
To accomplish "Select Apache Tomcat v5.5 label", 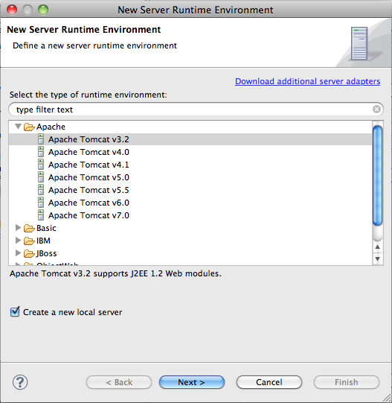I will coord(89,190).
